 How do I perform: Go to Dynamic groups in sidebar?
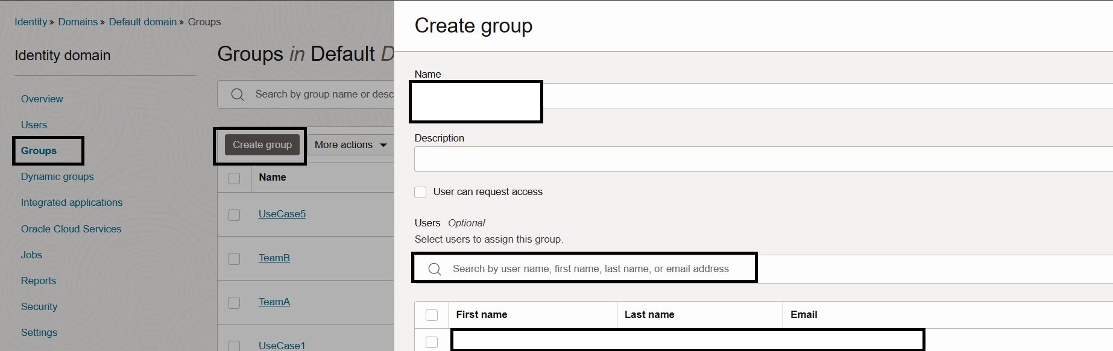pos(57,177)
